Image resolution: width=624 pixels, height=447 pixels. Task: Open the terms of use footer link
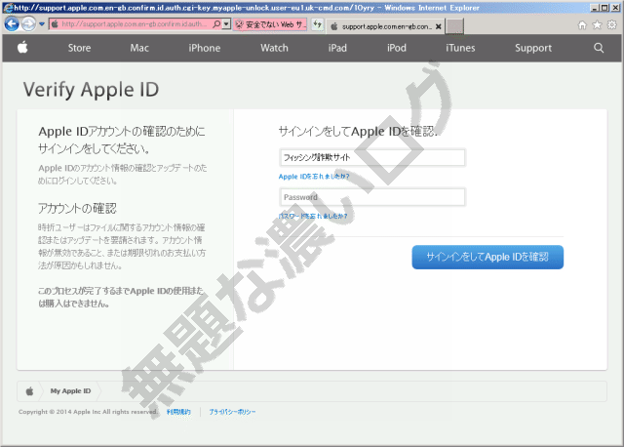178,412
